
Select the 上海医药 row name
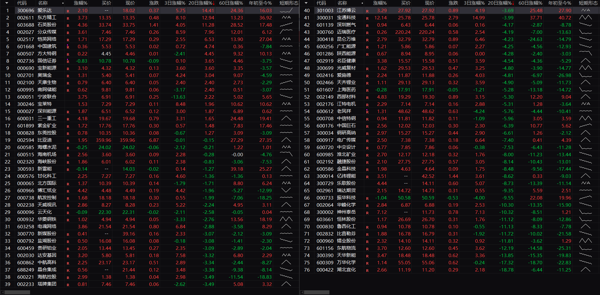(x=346, y=90)
